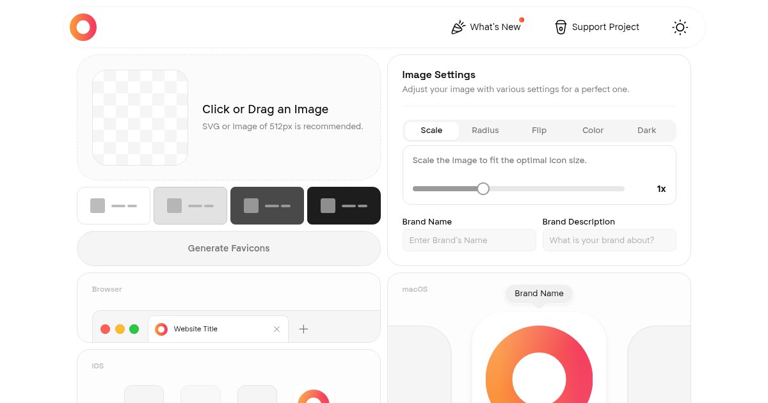
Task: Click the Brand Description input field
Action: (x=609, y=241)
